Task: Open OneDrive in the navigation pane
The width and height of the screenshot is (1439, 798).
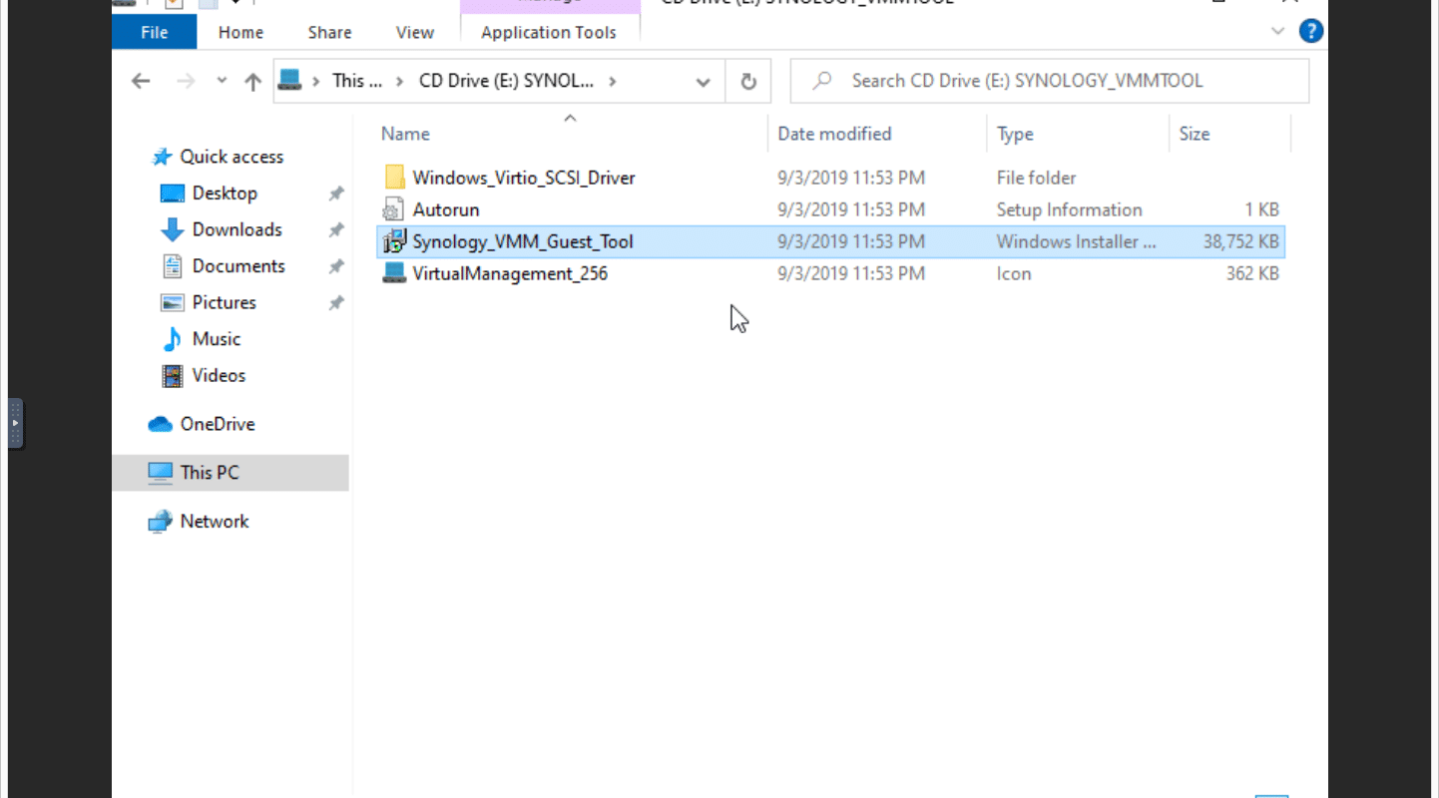Action: pyautogui.click(x=217, y=424)
